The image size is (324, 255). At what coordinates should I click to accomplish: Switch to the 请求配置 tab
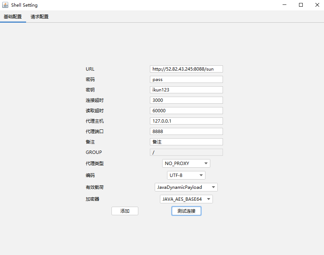pyautogui.click(x=40, y=17)
